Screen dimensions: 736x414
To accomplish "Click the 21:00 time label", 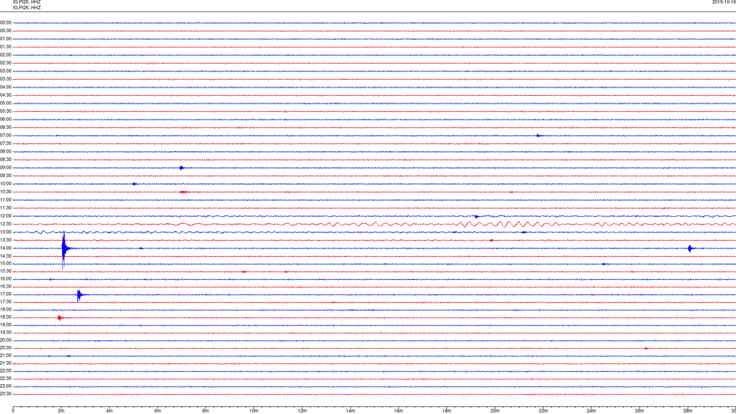I will pos(5,355).
